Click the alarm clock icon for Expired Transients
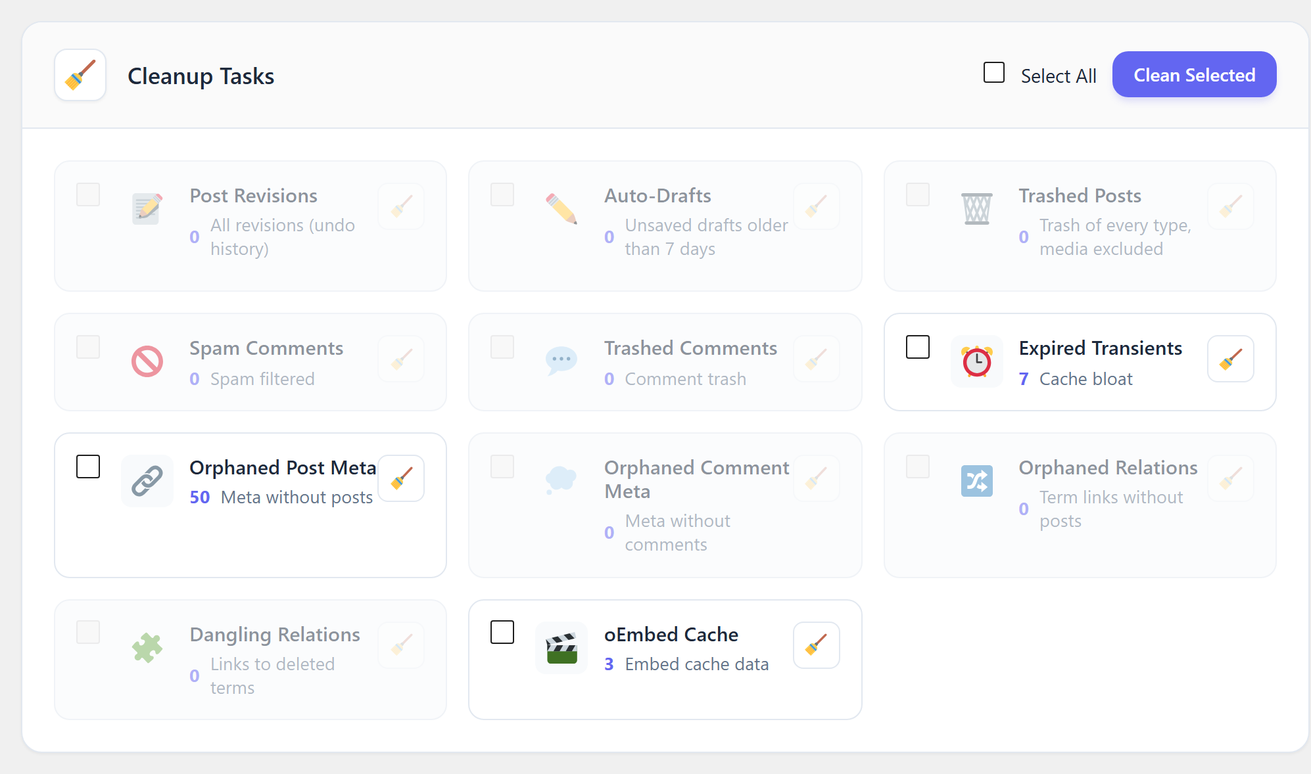This screenshot has height=774, width=1311. click(x=977, y=361)
